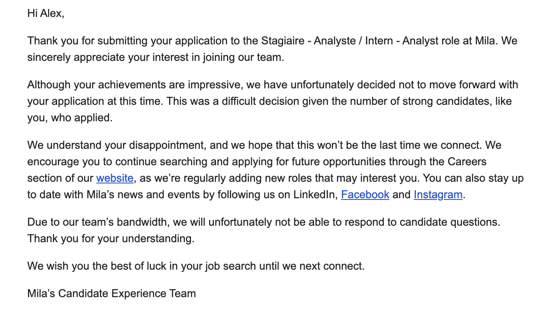Click the text "you, who applied."
The height and width of the screenshot is (317, 541).
[x=70, y=118]
